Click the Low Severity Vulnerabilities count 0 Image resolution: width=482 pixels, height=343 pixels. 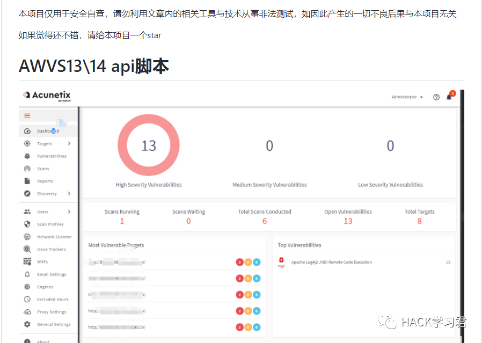390,145
